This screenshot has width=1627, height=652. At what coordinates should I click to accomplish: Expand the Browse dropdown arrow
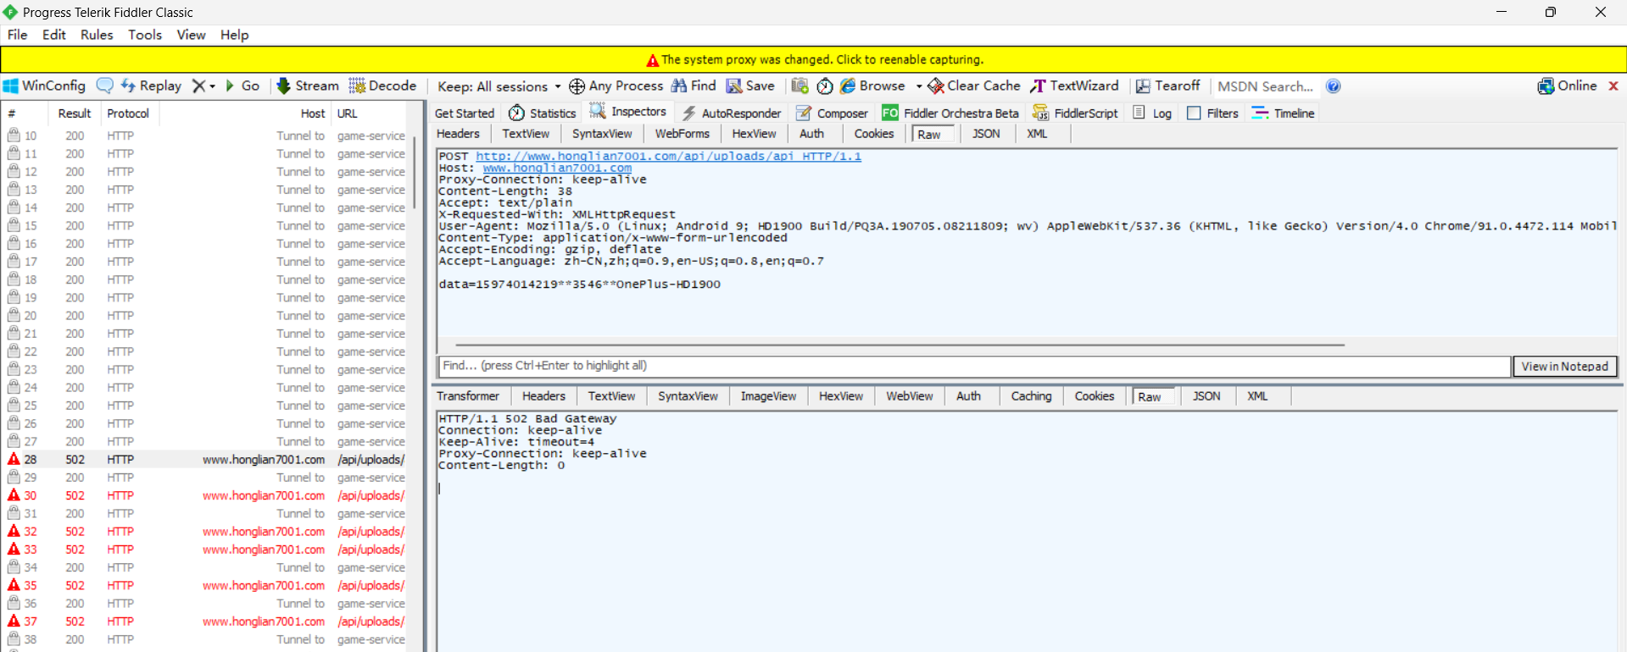[919, 86]
